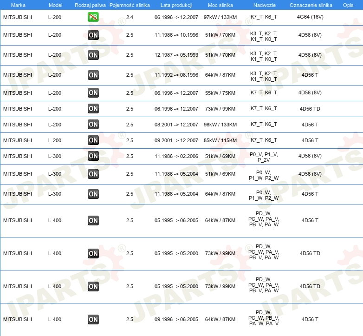This screenshot has width=363, height=336.
Task: Click production dates 11.1988 -> 05.2004
Action: pos(176,194)
